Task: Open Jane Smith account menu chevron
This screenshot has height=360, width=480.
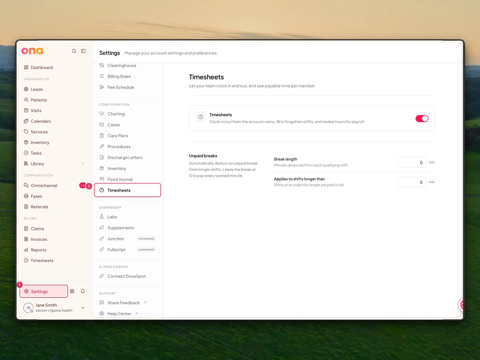Action: (83, 308)
